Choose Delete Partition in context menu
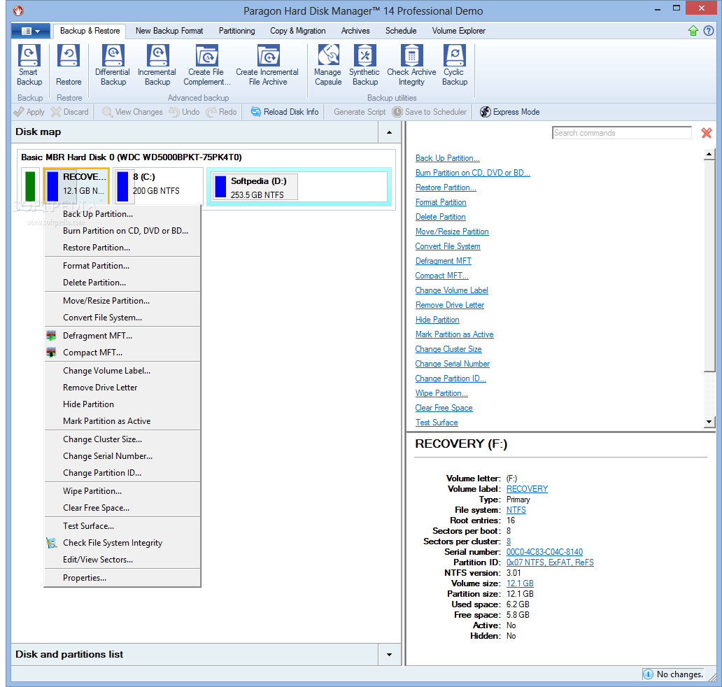Screen dimensions: 722x687 click(122, 282)
